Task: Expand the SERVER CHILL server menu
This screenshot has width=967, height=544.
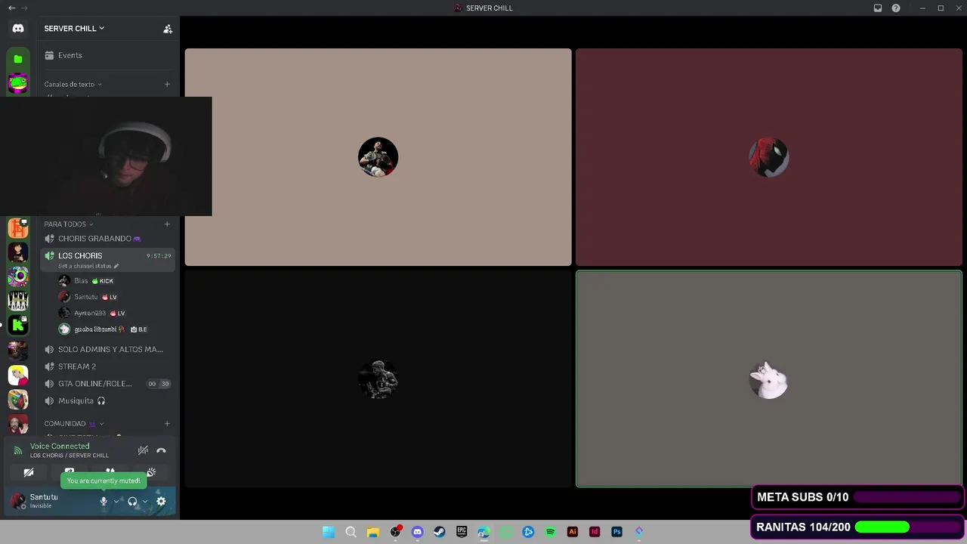Action: pos(74,29)
